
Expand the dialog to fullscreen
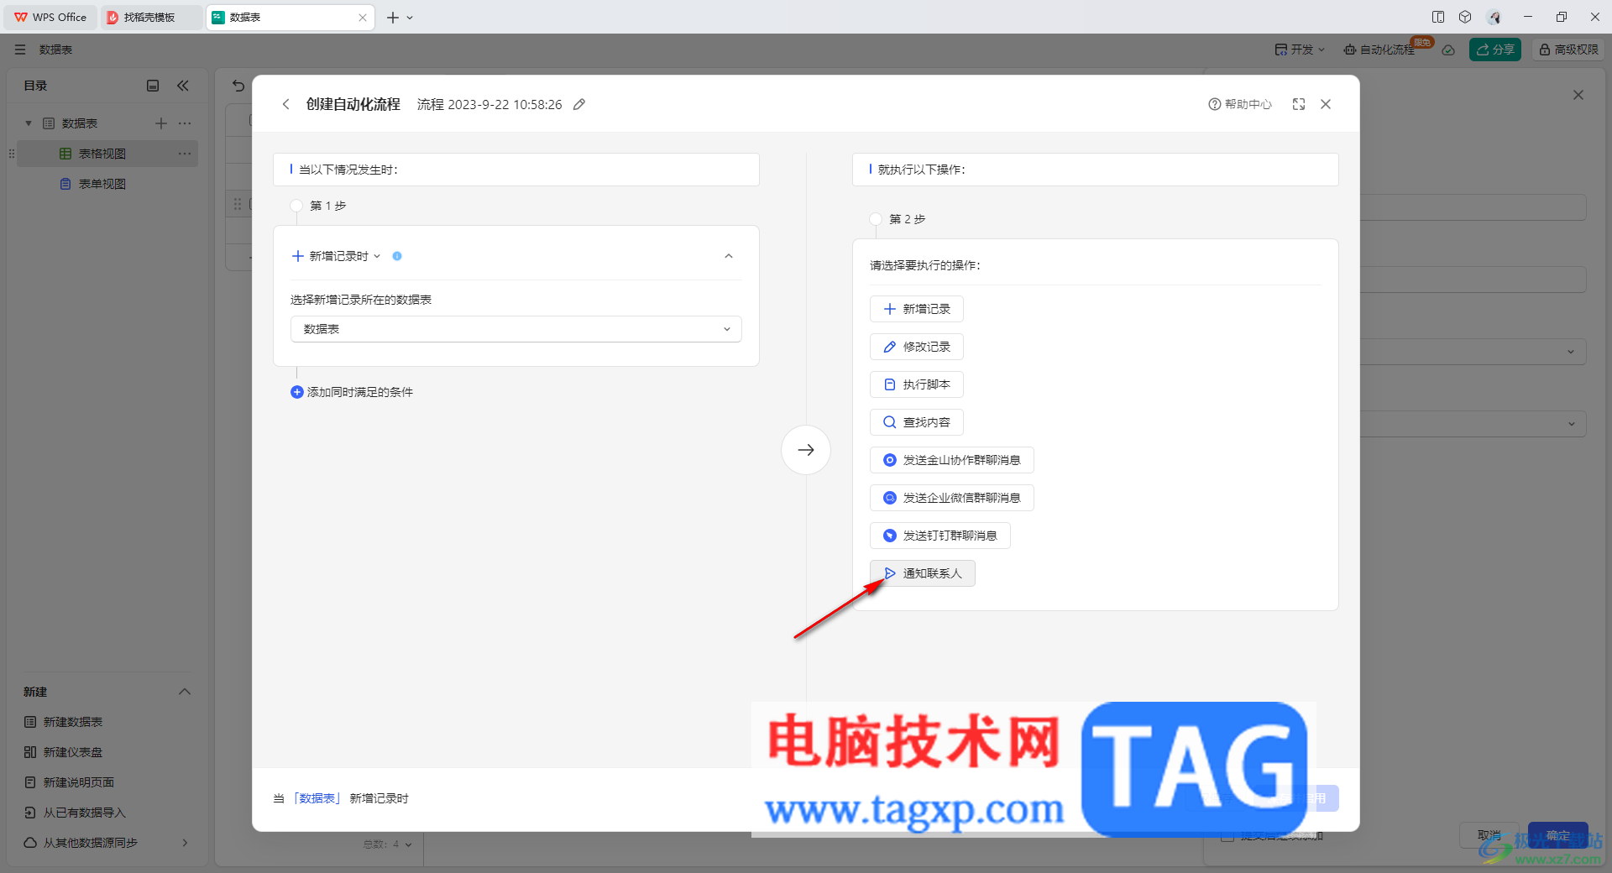tap(1299, 104)
